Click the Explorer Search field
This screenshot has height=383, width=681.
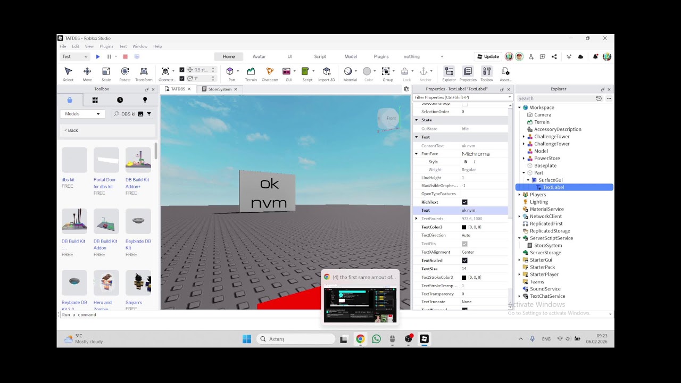click(x=556, y=98)
